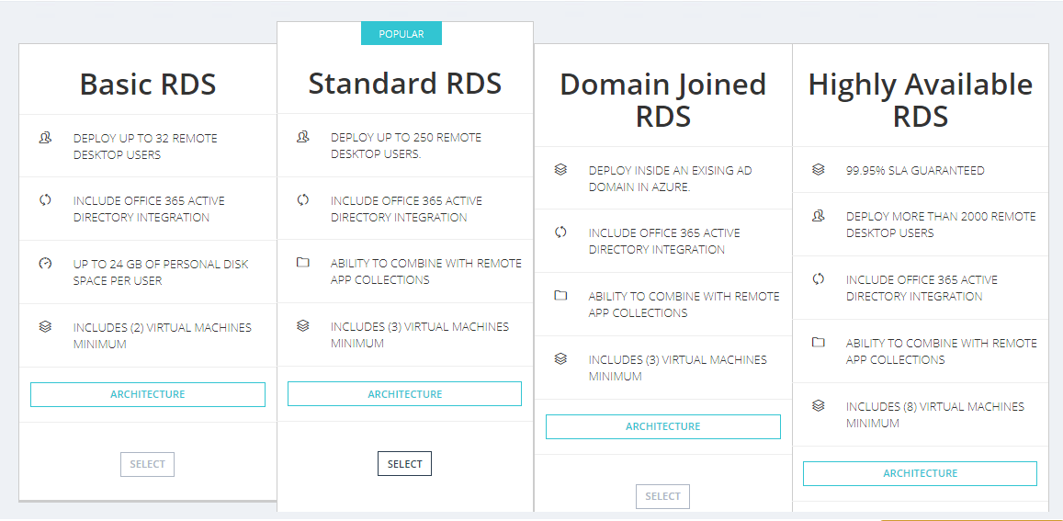Click the Popular badge on Standard RDS
Image resolution: width=1063 pixels, height=521 pixels.
(401, 34)
